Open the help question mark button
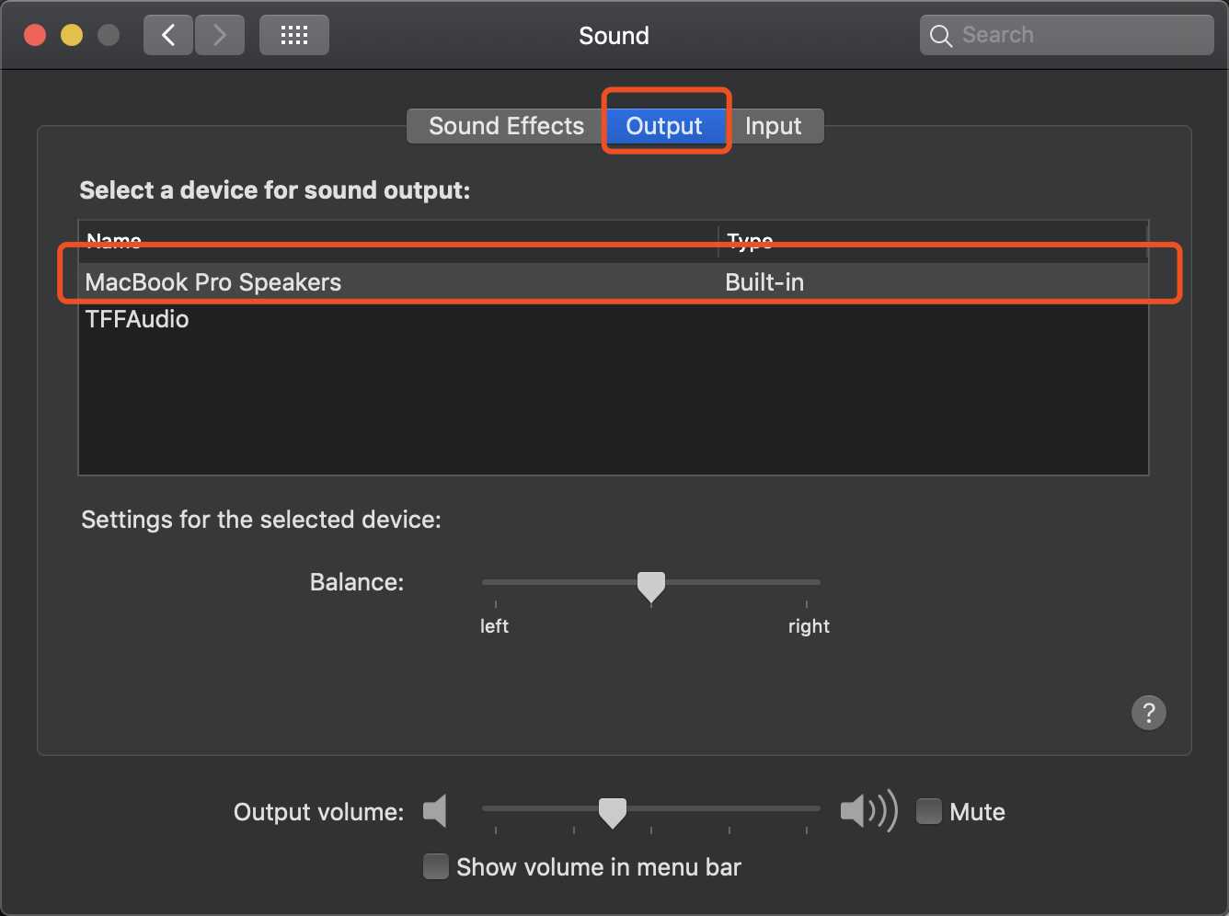This screenshot has width=1229, height=916. pos(1149,712)
